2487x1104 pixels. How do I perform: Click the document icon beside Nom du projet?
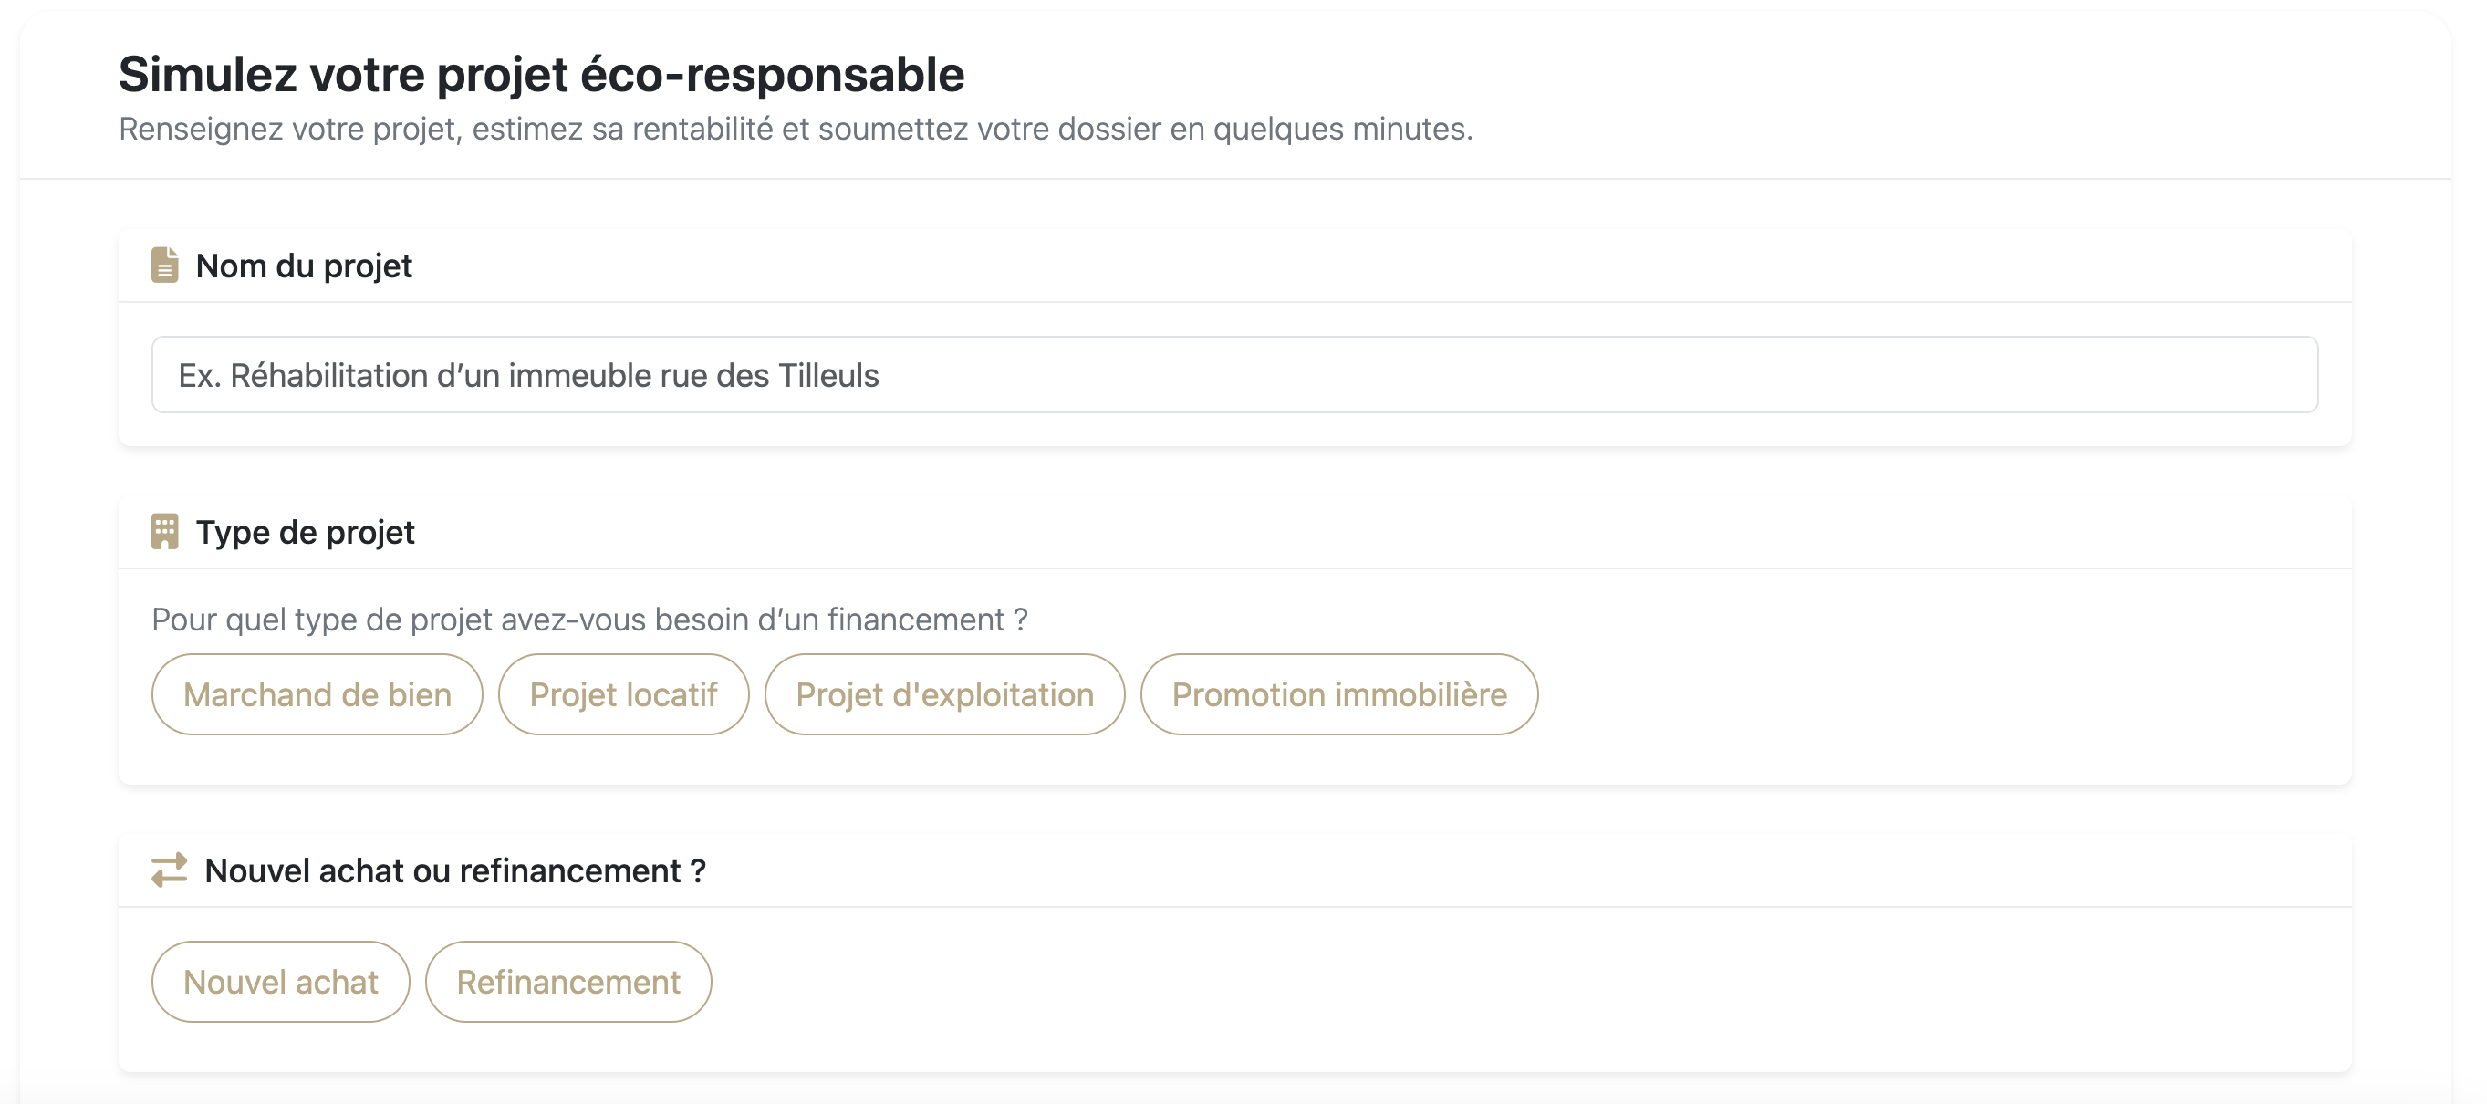pos(164,265)
